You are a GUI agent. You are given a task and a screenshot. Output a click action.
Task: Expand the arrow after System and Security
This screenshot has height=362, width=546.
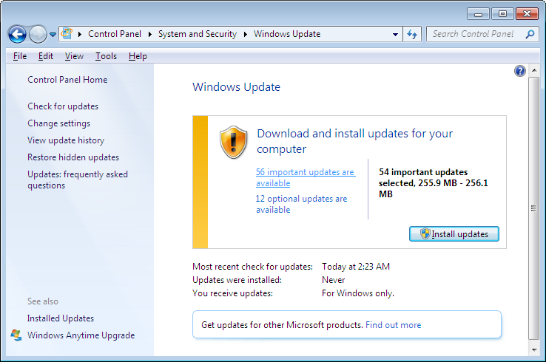coord(246,34)
